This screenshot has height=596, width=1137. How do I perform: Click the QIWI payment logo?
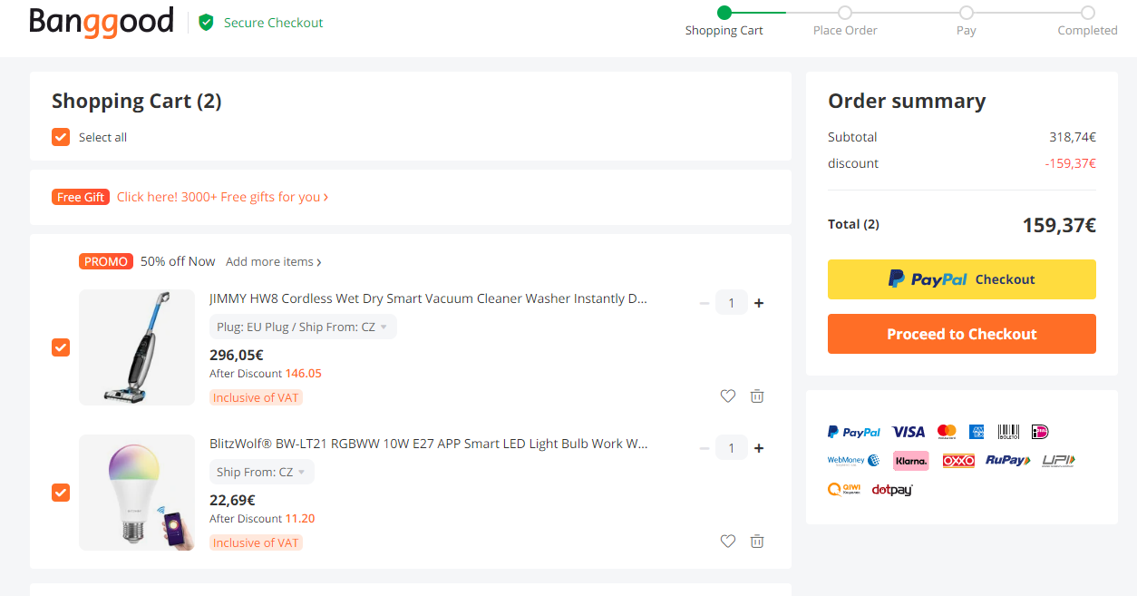tap(844, 490)
